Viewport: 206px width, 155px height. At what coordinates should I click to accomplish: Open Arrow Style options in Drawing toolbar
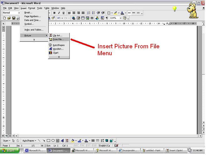(102, 141)
